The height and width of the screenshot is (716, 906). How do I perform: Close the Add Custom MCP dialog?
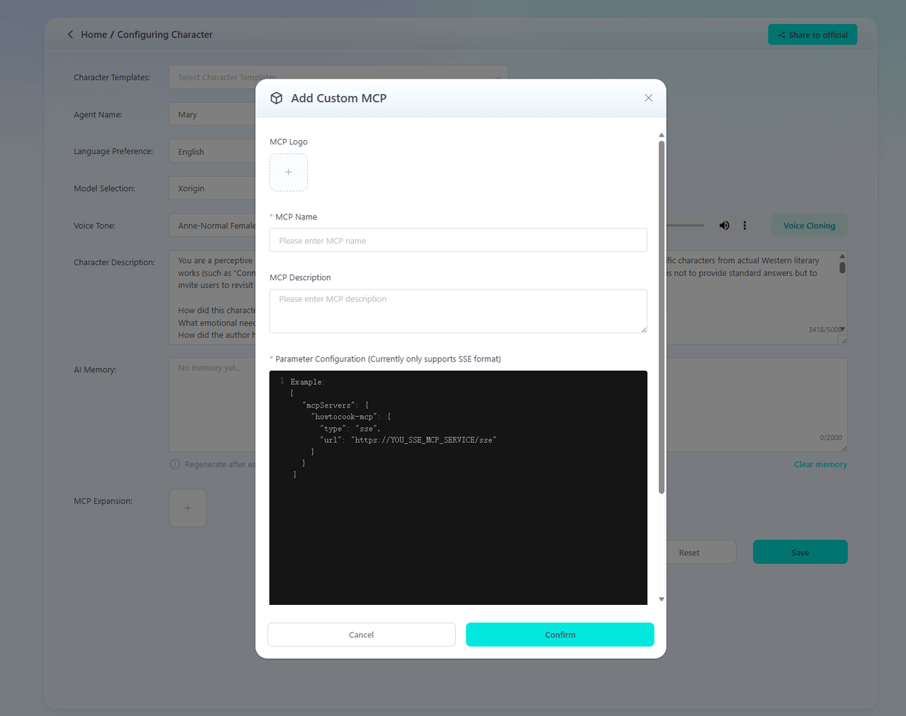[x=648, y=98]
